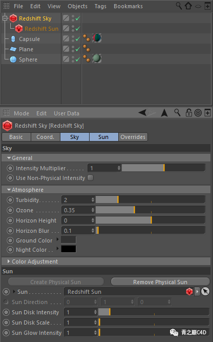Click Remove Physical Sun button
The width and height of the screenshot is (213, 342).
(x=160, y=282)
